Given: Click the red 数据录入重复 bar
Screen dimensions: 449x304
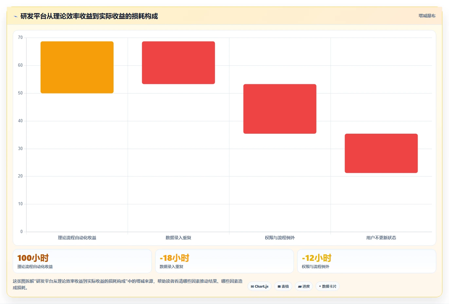Looking at the screenshot, I should [x=178, y=63].
